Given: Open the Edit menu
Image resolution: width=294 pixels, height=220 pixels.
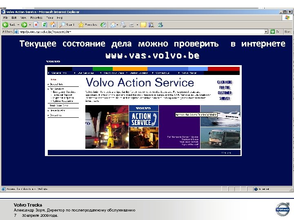Looking at the screenshot, I should tap(14, 18).
